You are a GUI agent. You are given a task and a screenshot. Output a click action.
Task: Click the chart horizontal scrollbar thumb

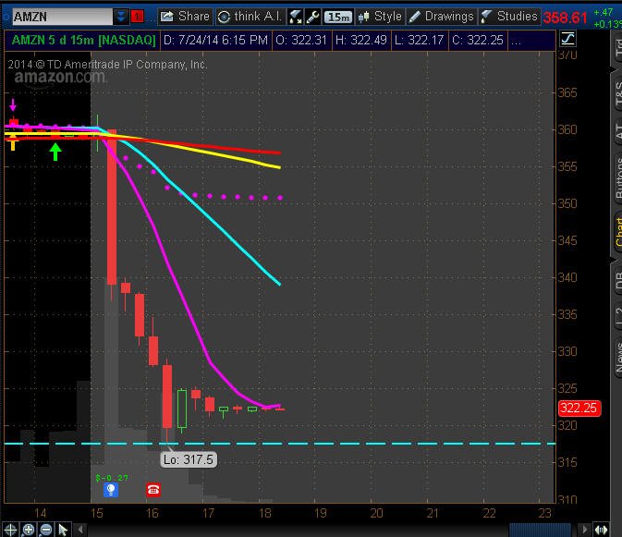coord(540,530)
